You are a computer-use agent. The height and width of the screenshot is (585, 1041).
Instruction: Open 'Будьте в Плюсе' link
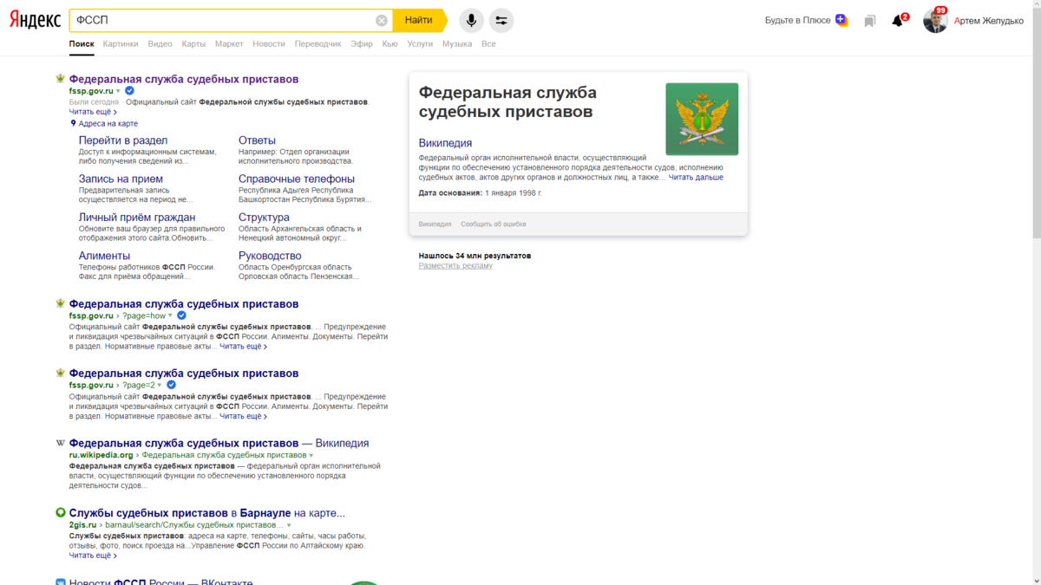click(x=798, y=21)
